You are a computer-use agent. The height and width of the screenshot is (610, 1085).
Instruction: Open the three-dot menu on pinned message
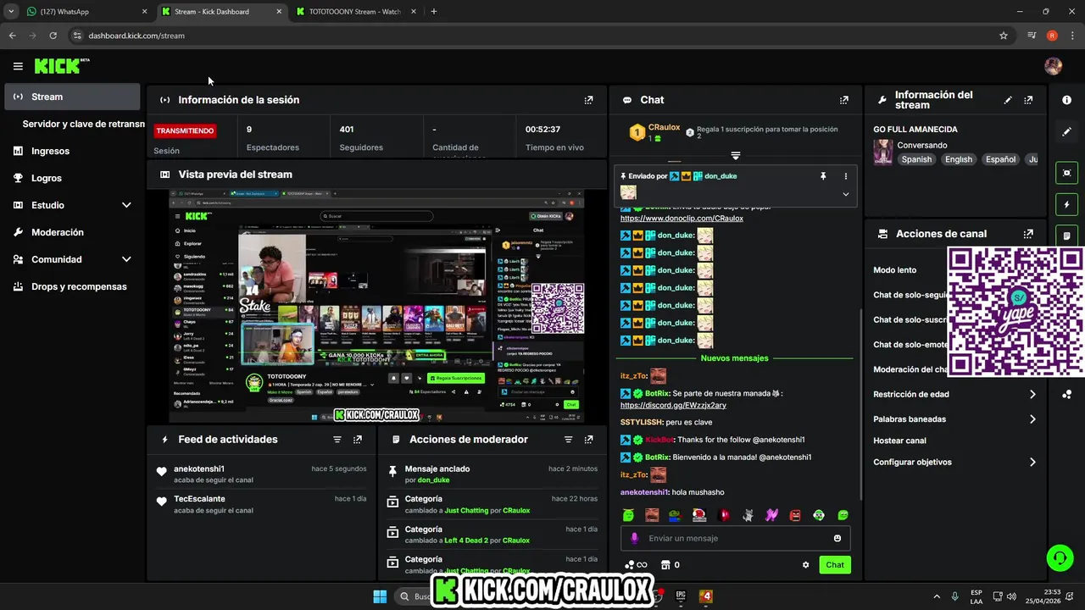[x=845, y=176]
